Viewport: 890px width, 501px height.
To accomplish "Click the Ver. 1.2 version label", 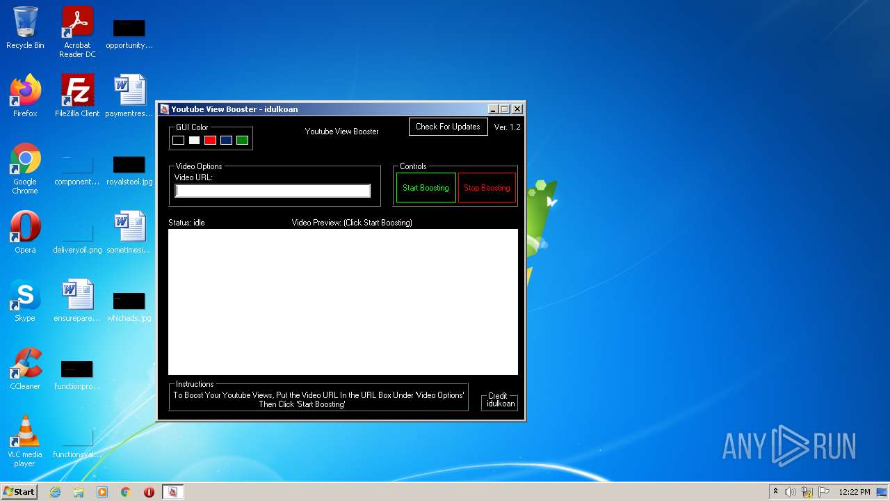I will coord(507,127).
